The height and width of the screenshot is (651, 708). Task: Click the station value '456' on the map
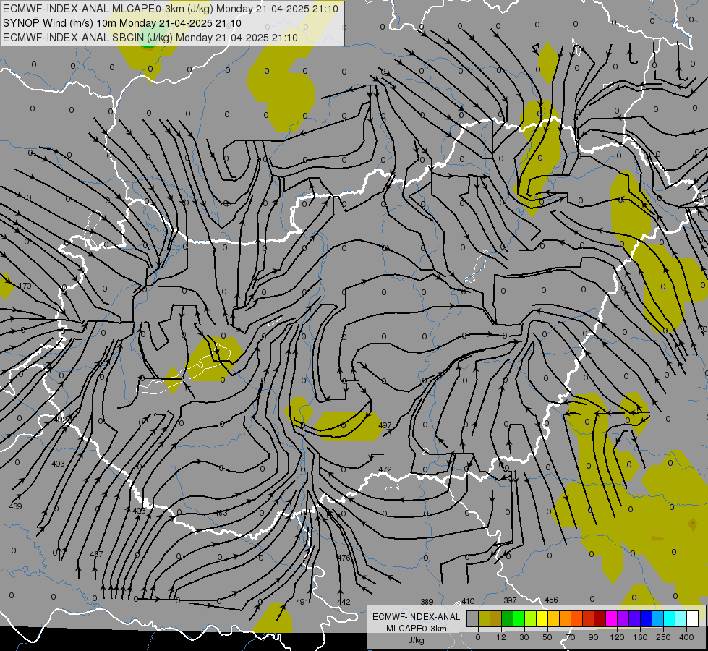coord(551,600)
